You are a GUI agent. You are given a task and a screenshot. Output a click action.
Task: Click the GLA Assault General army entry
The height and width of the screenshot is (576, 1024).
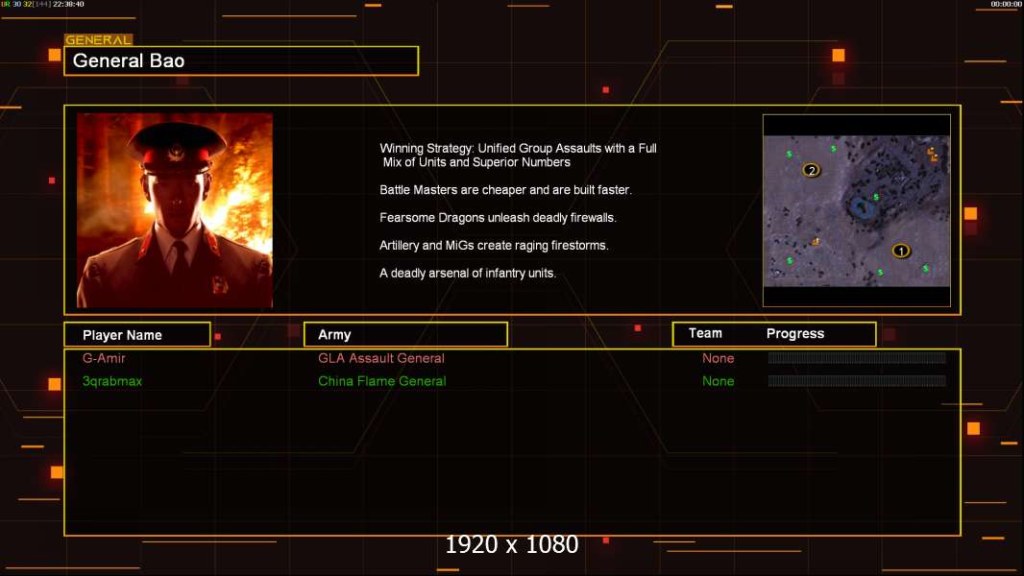point(380,358)
